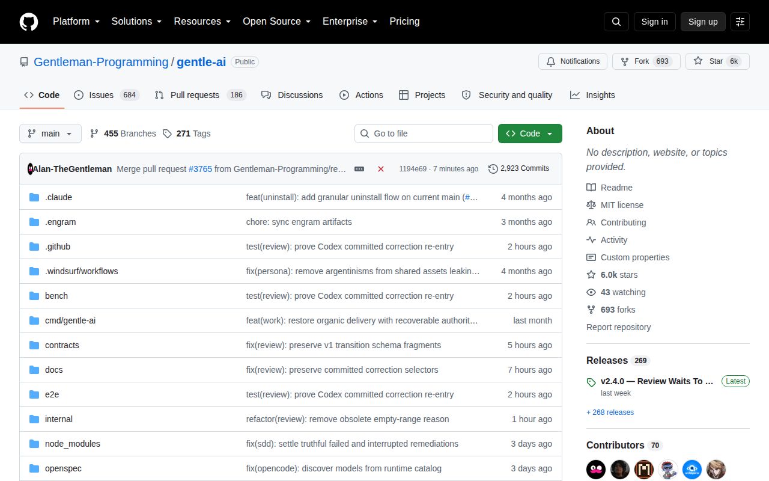Click the .engram folder icon
This screenshot has width=769, height=481.
[x=34, y=222]
